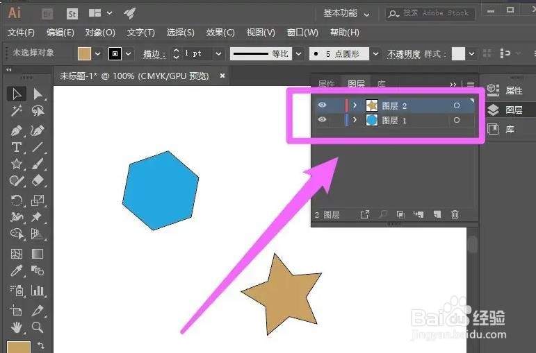Open the 窗口(W) menu

pyautogui.click(x=302, y=33)
